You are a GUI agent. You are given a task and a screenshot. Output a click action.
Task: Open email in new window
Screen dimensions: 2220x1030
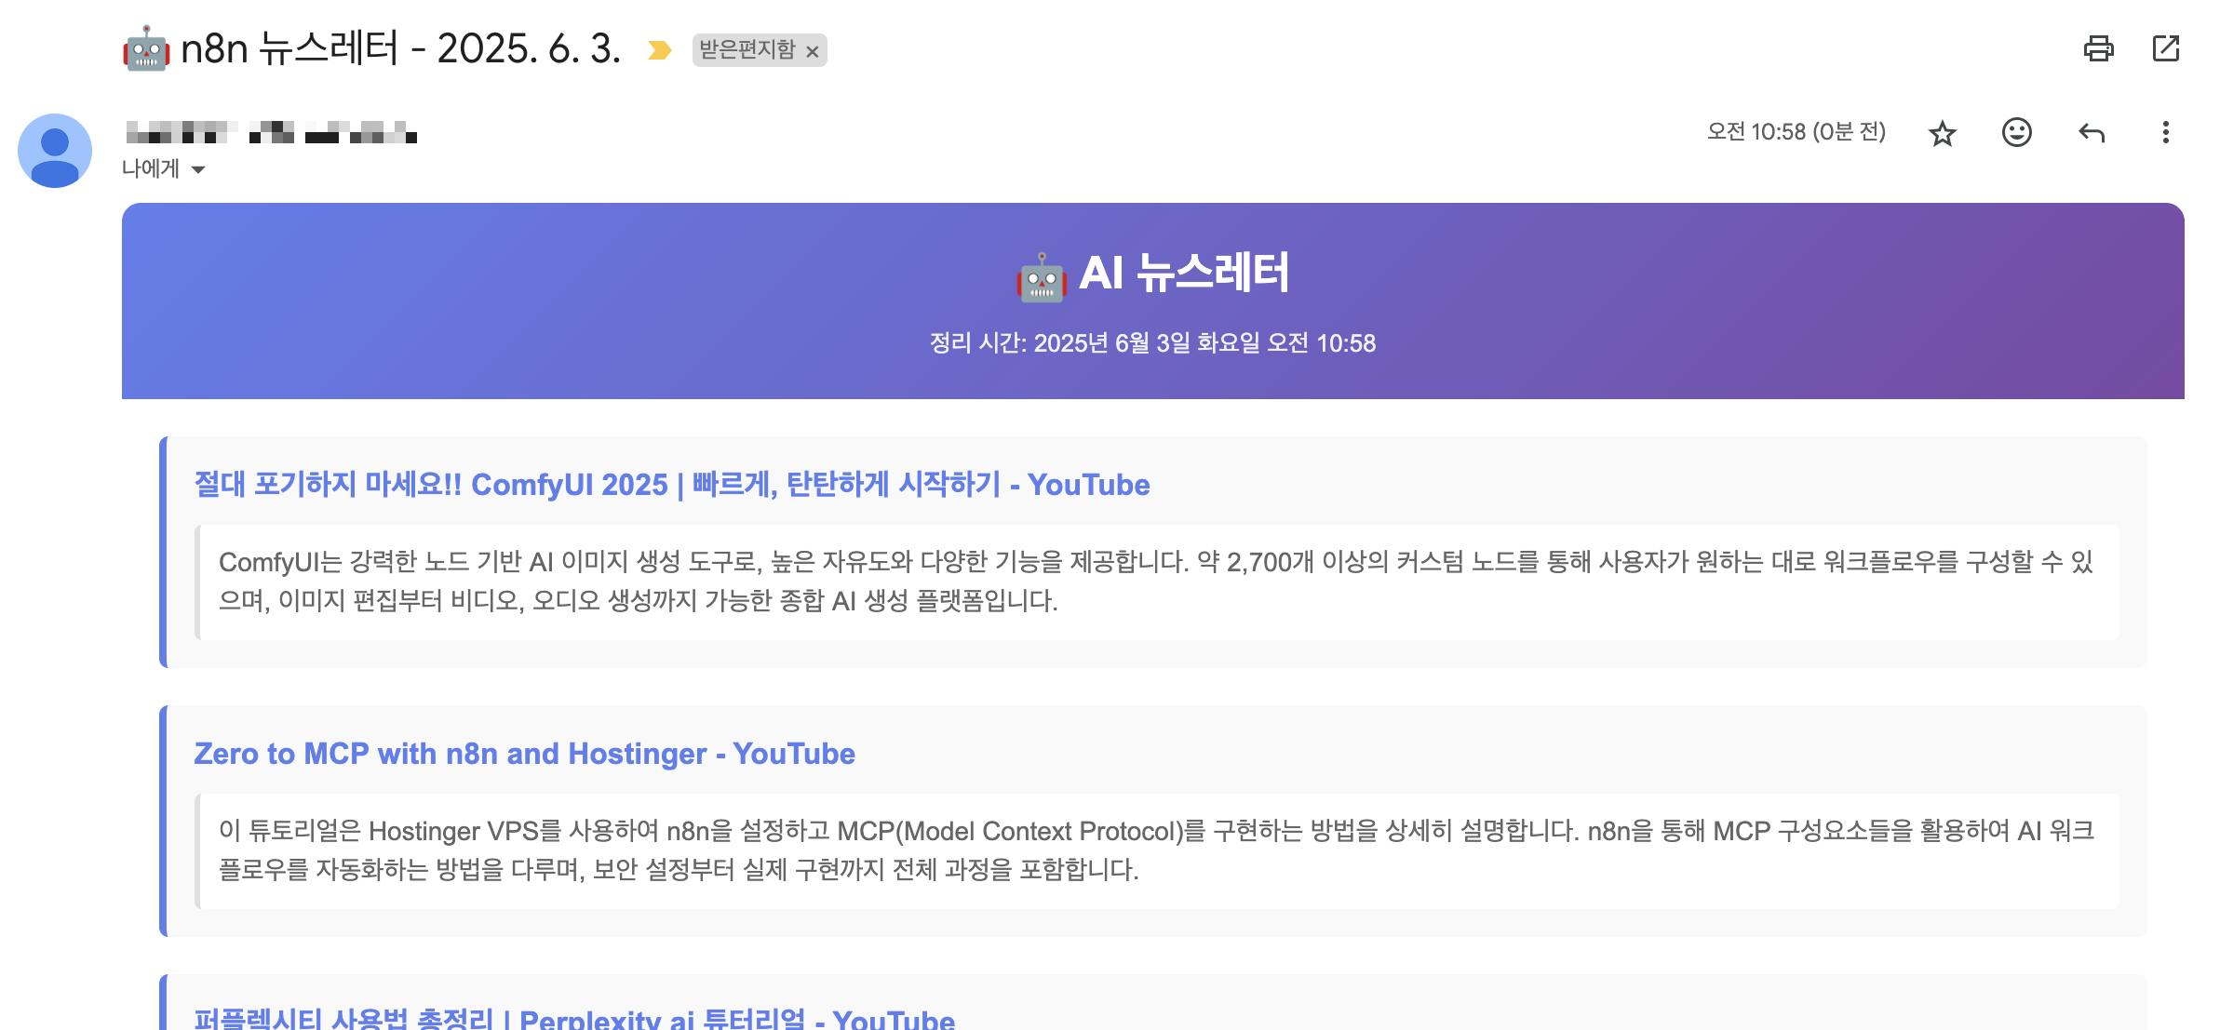tap(2166, 48)
